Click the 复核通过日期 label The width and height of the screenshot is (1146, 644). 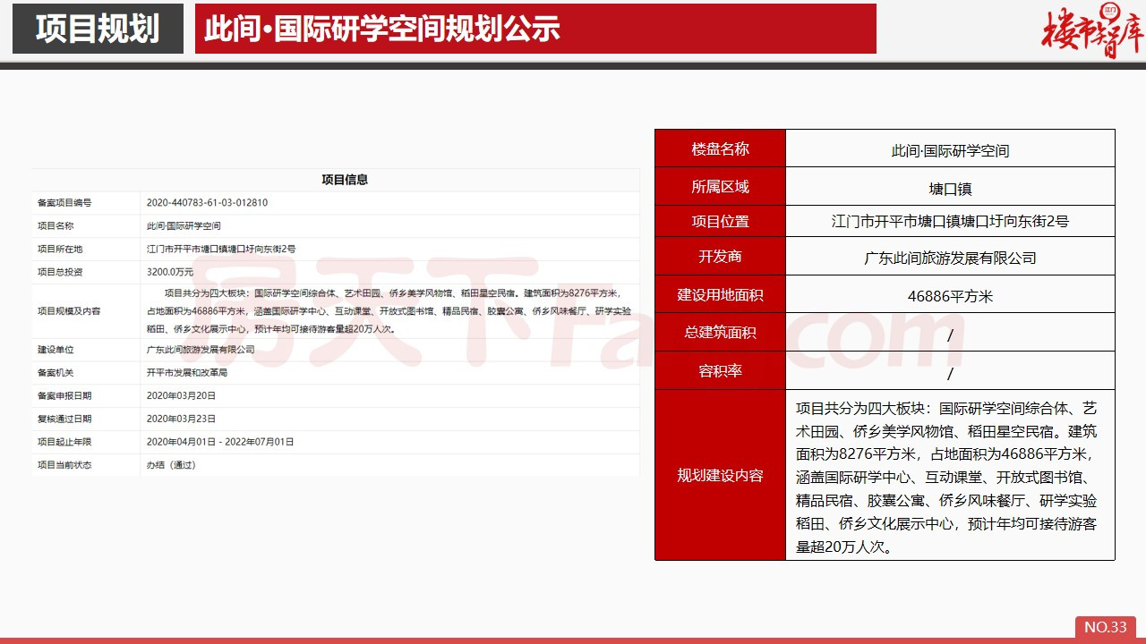coord(64,419)
